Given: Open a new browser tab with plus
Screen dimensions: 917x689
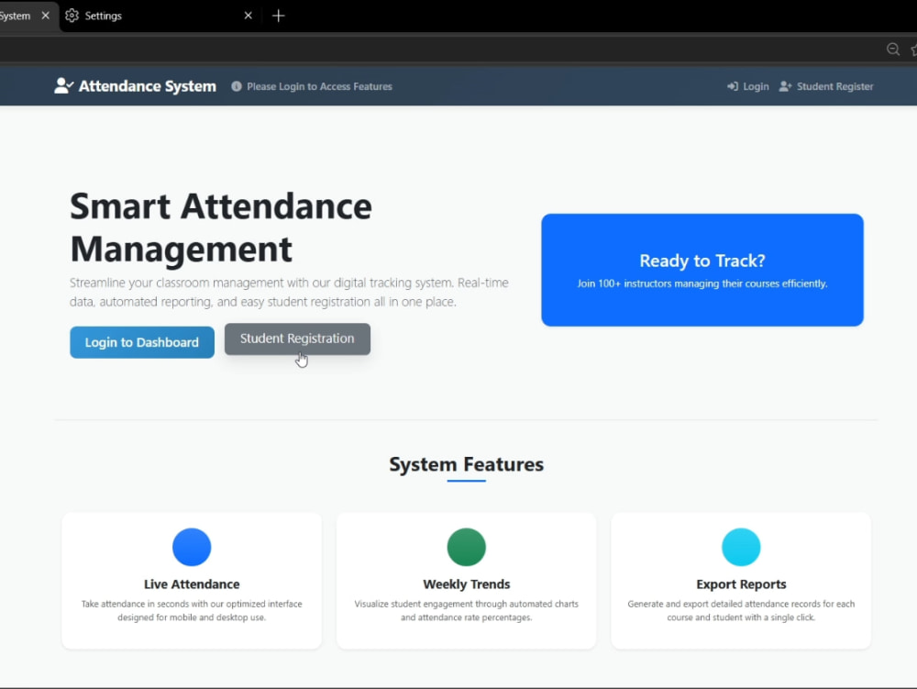Looking at the screenshot, I should pyautogui.click(x=279, y=16).
